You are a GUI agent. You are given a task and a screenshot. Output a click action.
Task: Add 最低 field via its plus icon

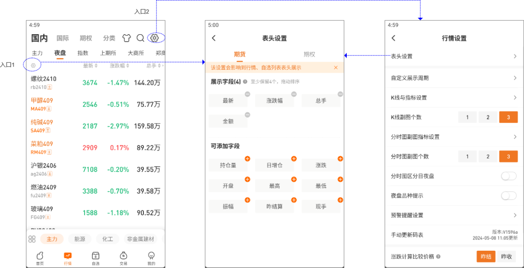point(340,179)
